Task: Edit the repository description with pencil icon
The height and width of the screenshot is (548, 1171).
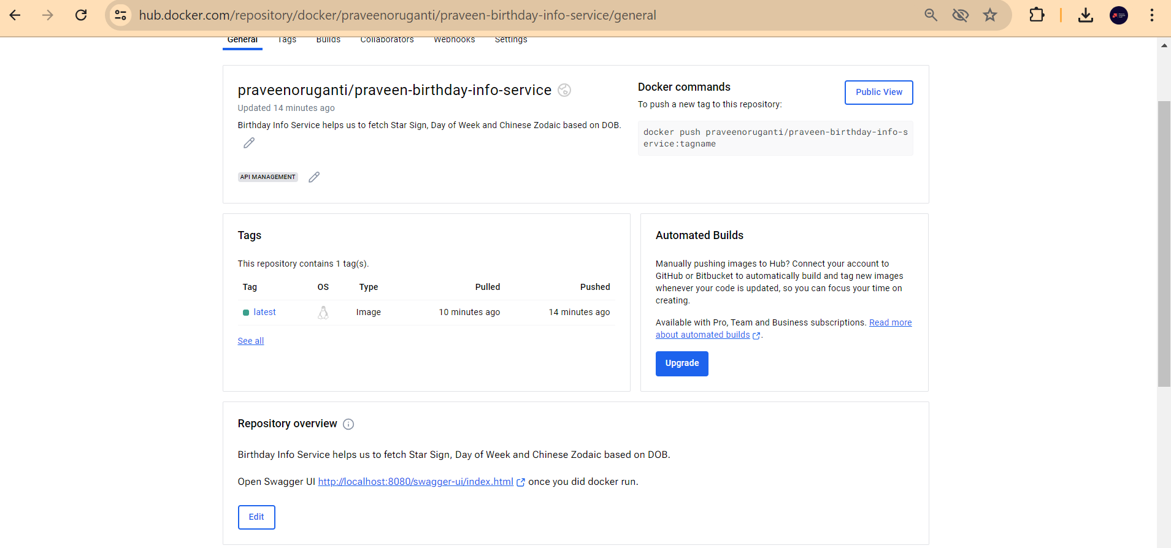Action: [249, 143]
